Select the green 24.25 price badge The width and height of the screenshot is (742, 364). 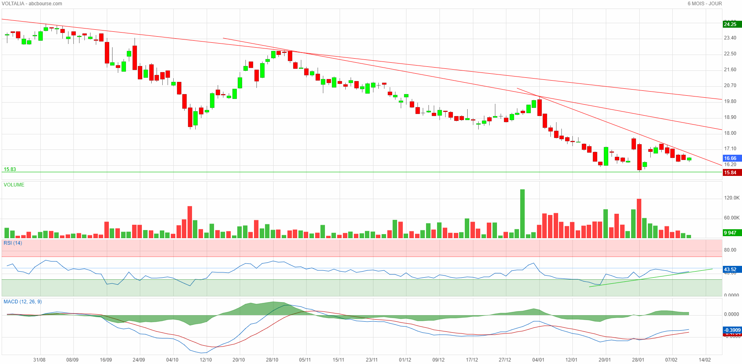click(732, 24)
